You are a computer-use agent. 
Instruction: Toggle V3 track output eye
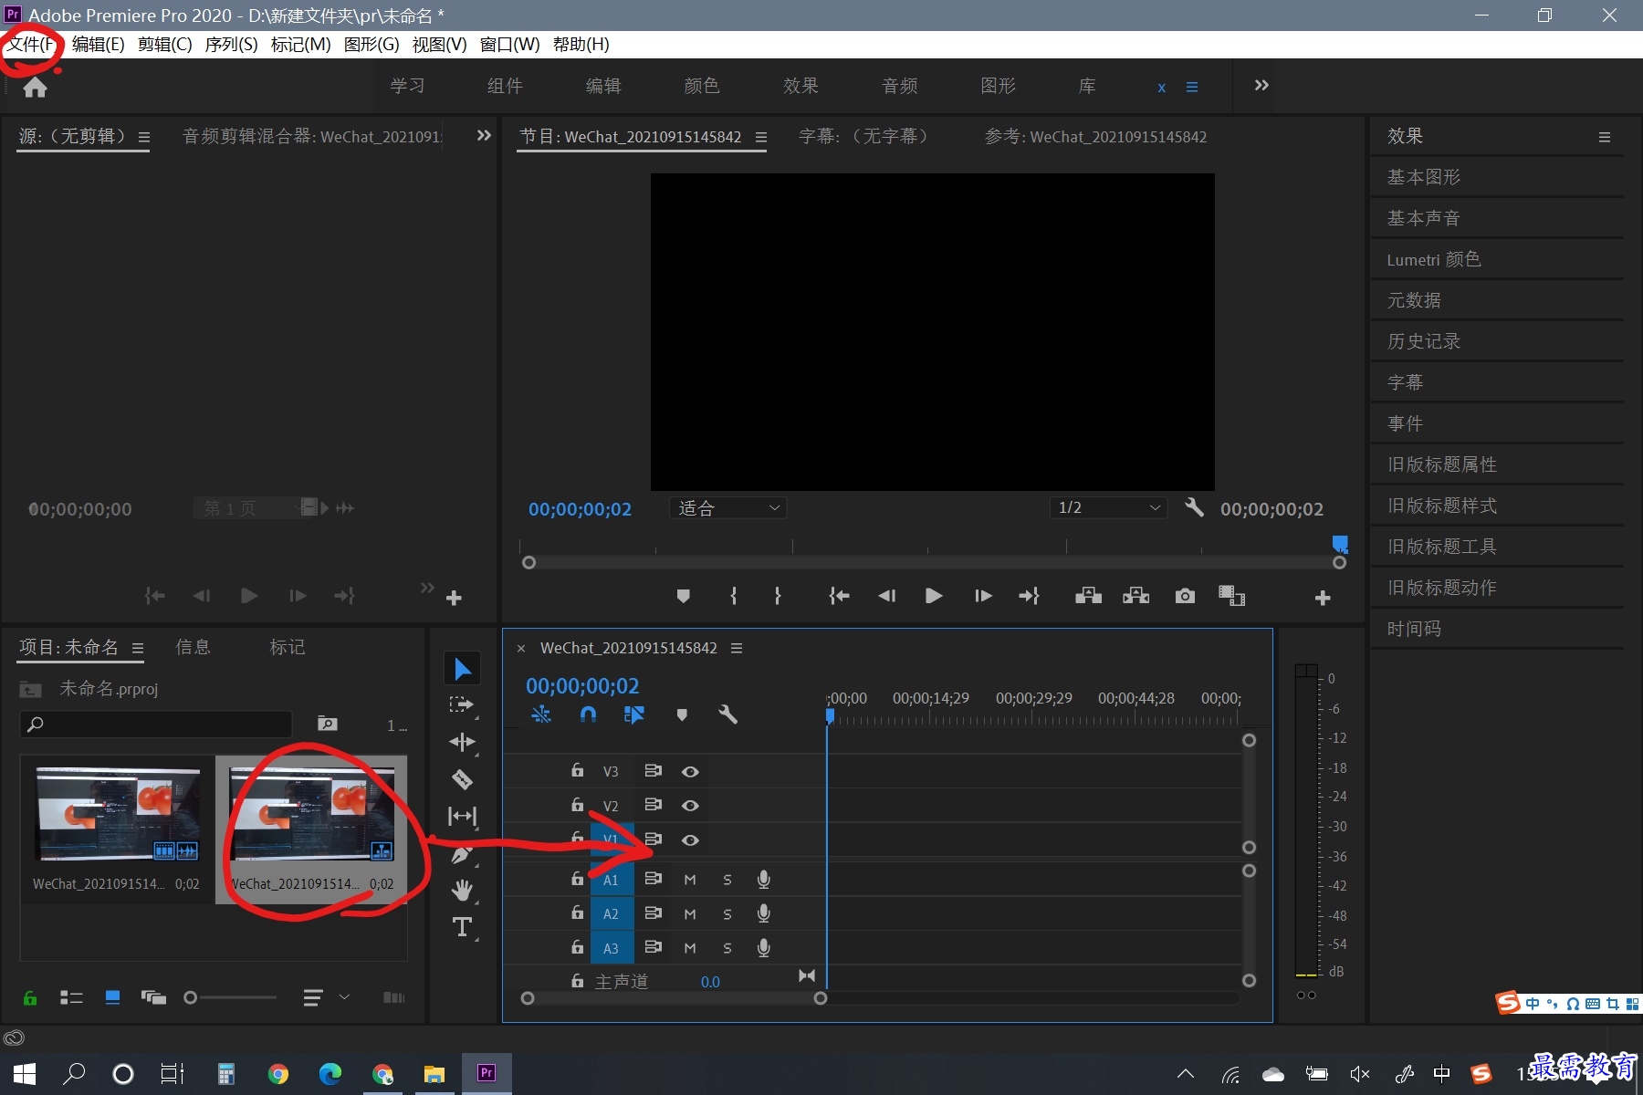[x=690, y=772]
